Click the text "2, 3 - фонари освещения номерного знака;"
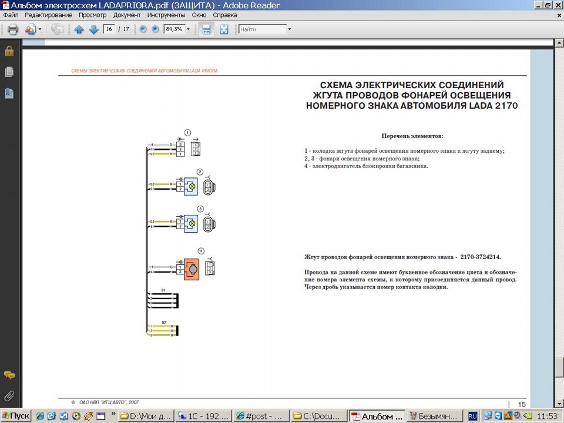This screenshot has height=423, width=564. (x=362, y=159)
